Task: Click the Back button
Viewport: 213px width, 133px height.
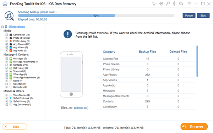Action: point(15,127)
